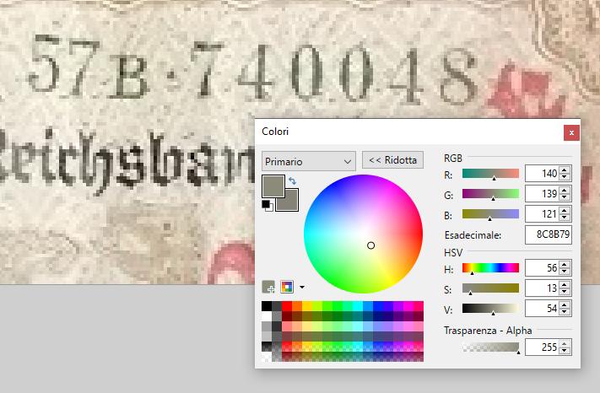Close the Colori window
The image size is (600, 393).
(x=572, y=132)
